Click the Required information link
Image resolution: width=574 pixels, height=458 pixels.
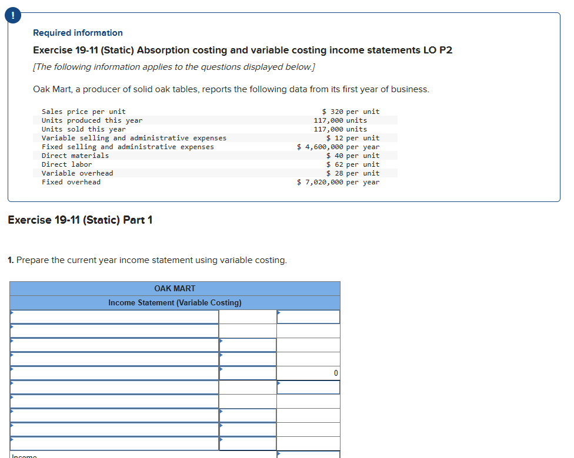(78, 33)
